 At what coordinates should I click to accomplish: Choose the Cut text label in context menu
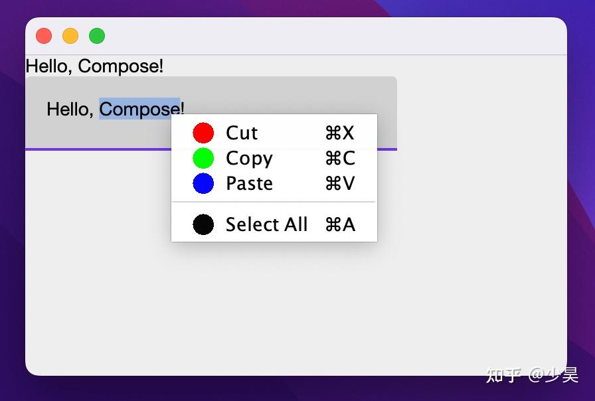242,133
